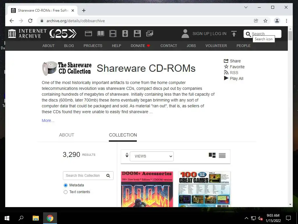This screenshot has width=298, height=224.
Task: Click the Share icon on the collection
Action: point(226,61)
